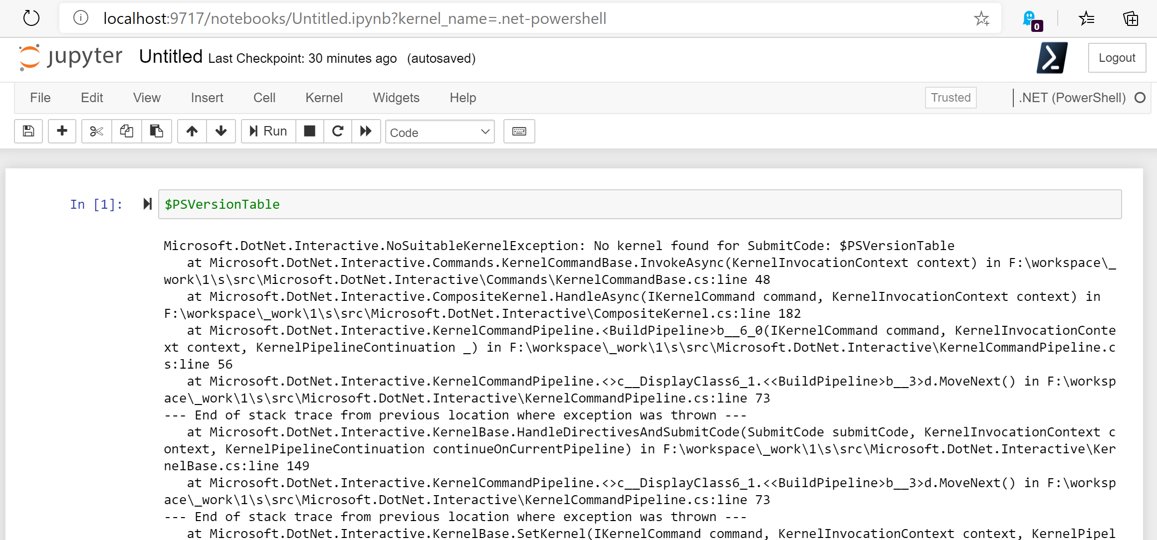Cut the selected cell with the scissors icon
The height and width of the screenshot is (540, 1157).
96,131
